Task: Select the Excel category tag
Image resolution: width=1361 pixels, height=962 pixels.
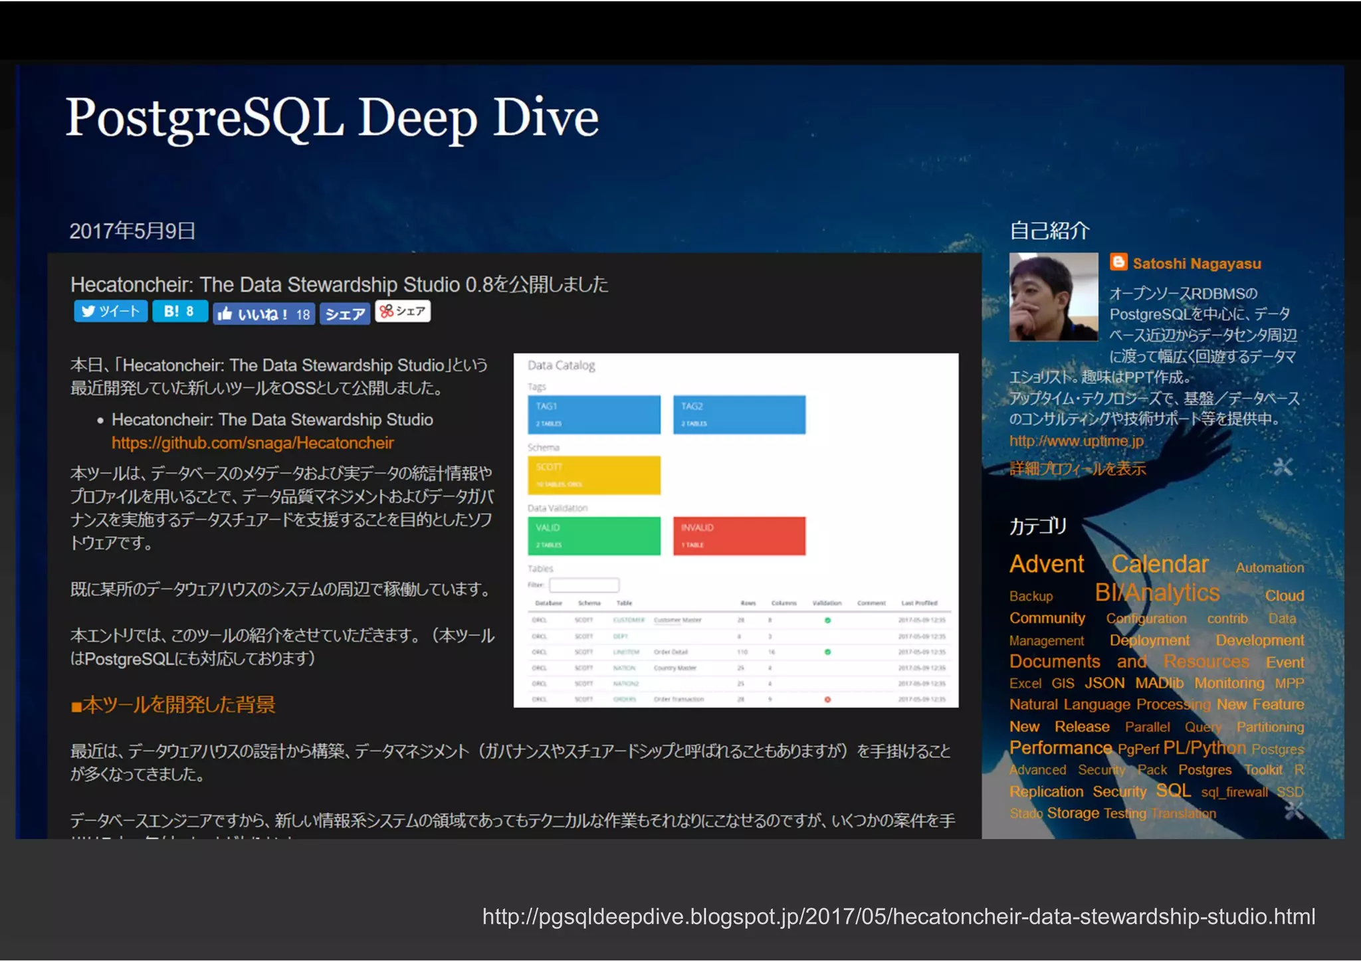Action: point(1025,684)
